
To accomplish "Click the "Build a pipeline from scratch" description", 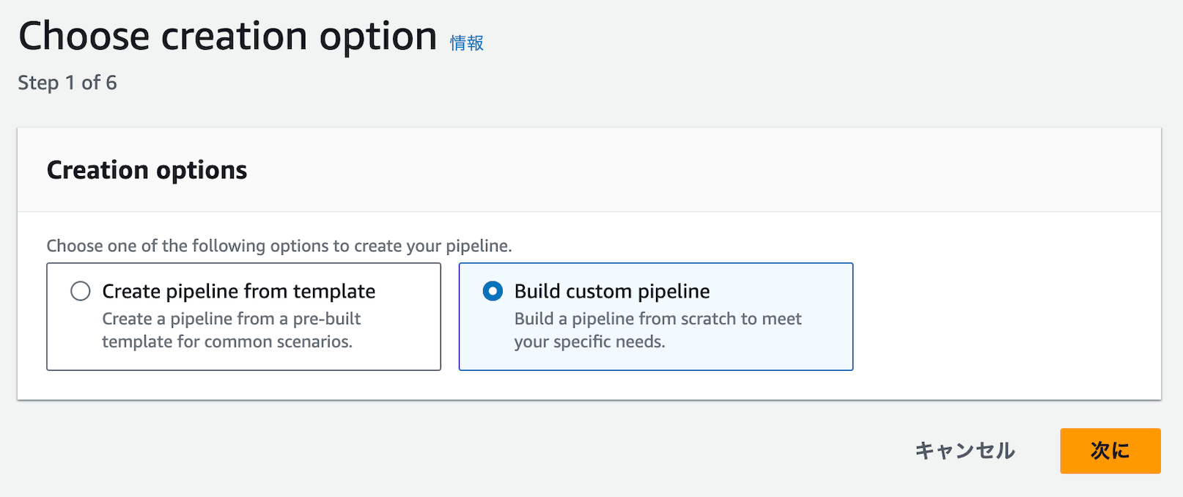I will point(657,319).
